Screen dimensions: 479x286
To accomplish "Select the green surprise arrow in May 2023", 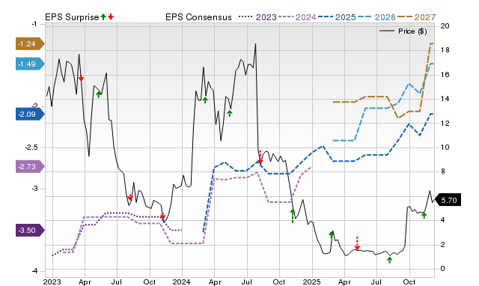I will [98, 94].
